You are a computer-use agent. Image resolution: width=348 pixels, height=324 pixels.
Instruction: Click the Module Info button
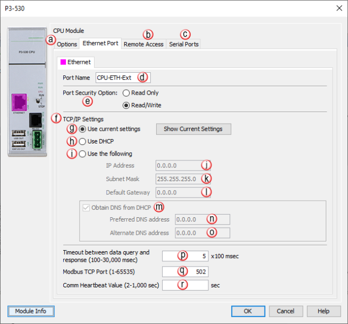pyautogui.click(x=31, y=311)
